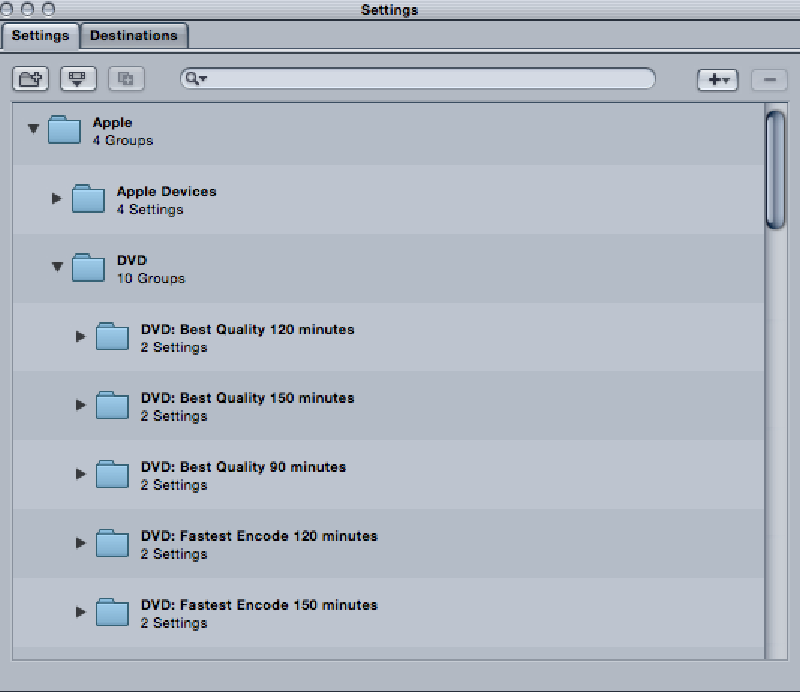Click the Best Quality 150 minutes folder icon
This screenshot has width=800, height=692.
click(x=112, y=405)
